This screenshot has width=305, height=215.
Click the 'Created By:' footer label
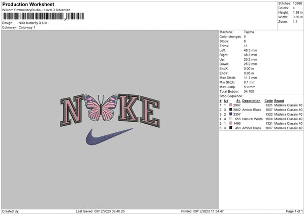click(11, 211)
